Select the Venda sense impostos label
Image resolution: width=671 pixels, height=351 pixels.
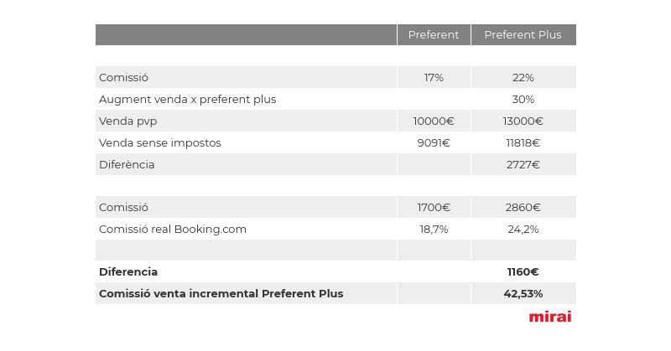pyautogui.click(x=159, y=142)
